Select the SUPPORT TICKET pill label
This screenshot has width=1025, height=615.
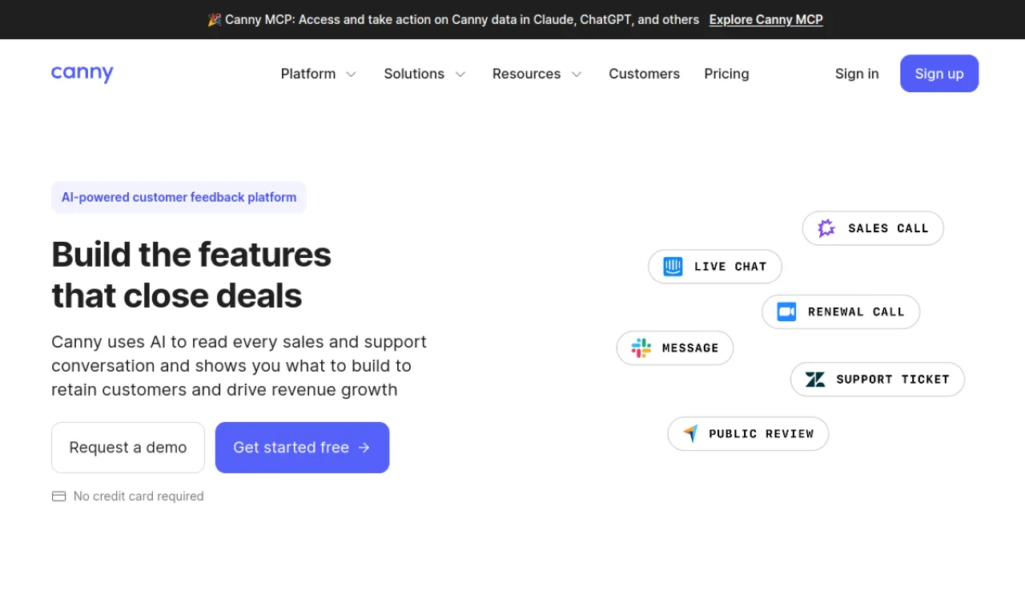[x=893, y=380]
